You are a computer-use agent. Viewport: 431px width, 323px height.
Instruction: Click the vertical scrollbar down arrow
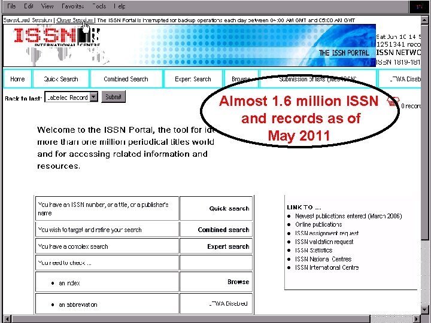tap(424, 309)
